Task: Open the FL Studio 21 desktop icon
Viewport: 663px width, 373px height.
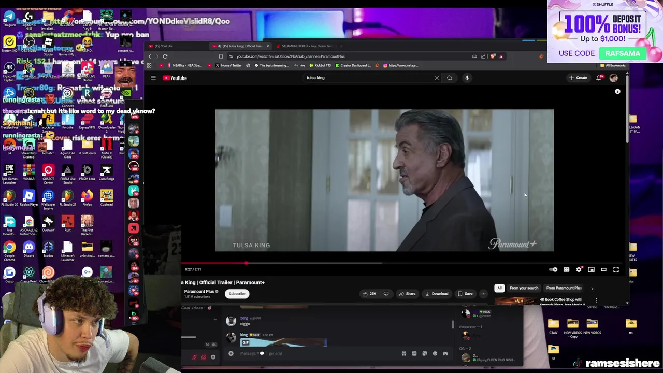Action: tap(67, 198)
